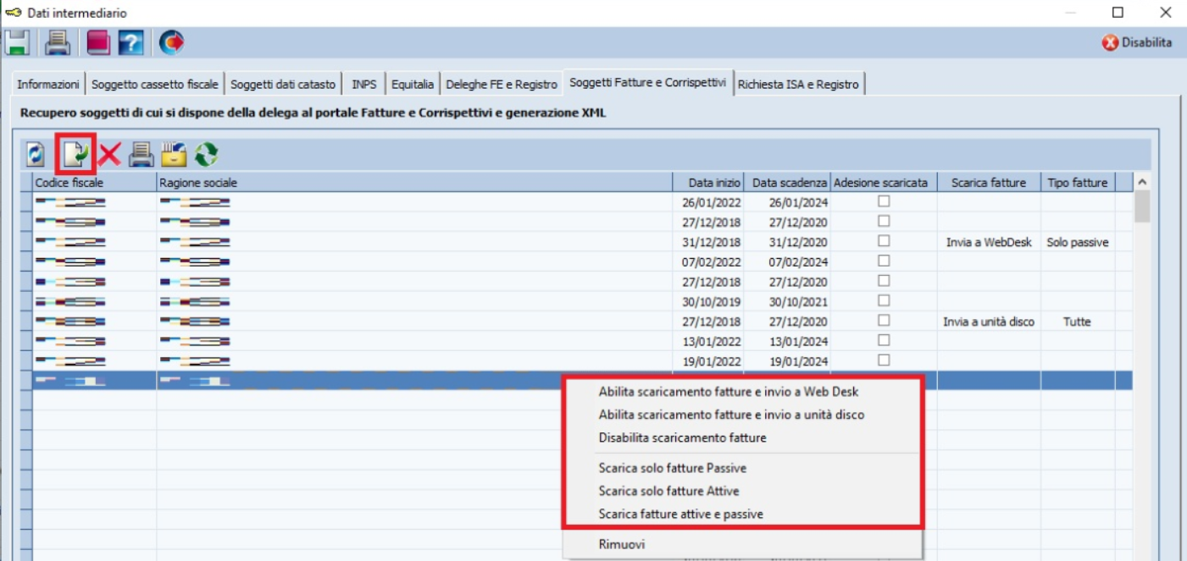Save with the green floppy disk icon
Viewport: 1187px width, 561px height.
click(x=17, y=42)
